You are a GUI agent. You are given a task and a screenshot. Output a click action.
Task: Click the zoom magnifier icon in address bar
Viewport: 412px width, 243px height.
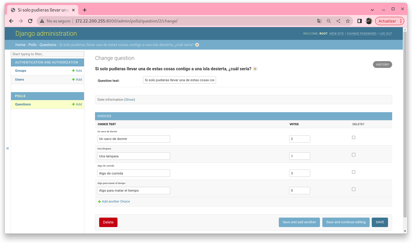pyautogui.click(x=329, y=21)
